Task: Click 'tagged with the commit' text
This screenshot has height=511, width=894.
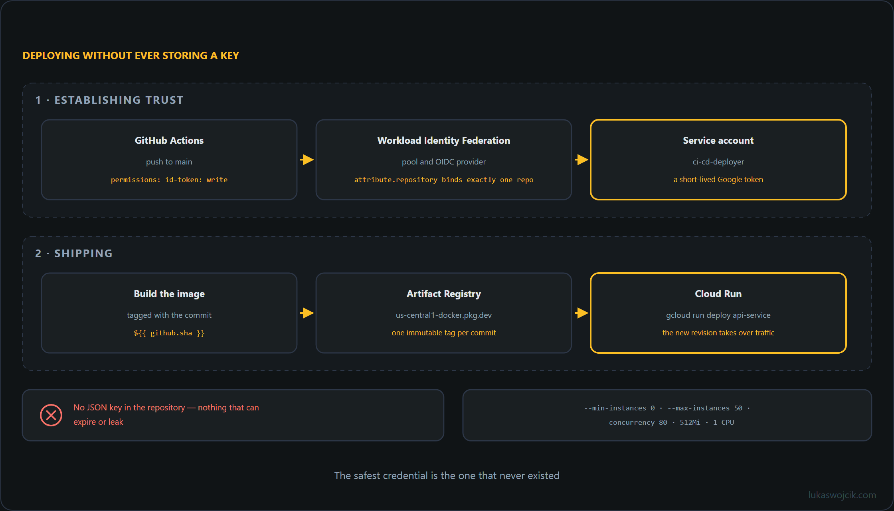Action: point(169,315)
